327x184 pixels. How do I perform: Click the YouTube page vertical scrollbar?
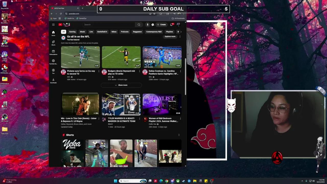pos(185,77)
